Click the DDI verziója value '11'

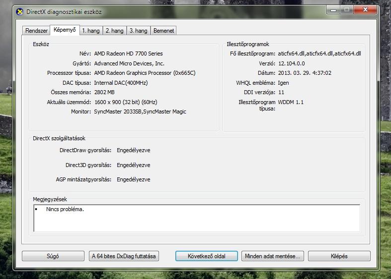(281, 92)
